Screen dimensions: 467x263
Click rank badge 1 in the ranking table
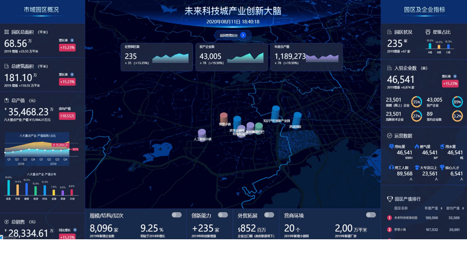[389, 218]
